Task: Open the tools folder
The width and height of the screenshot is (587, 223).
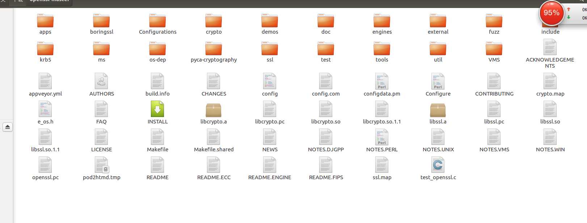Action: (382, 49)
